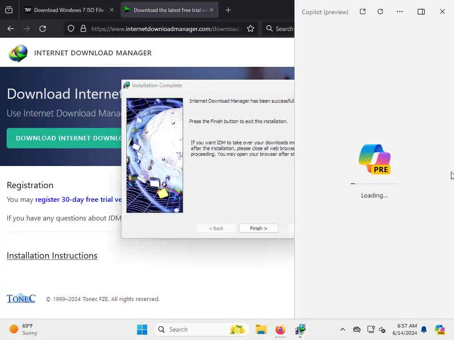Open network display tray icon
The width and height of the screenshot is (454, 340).
tap(371, 329)
